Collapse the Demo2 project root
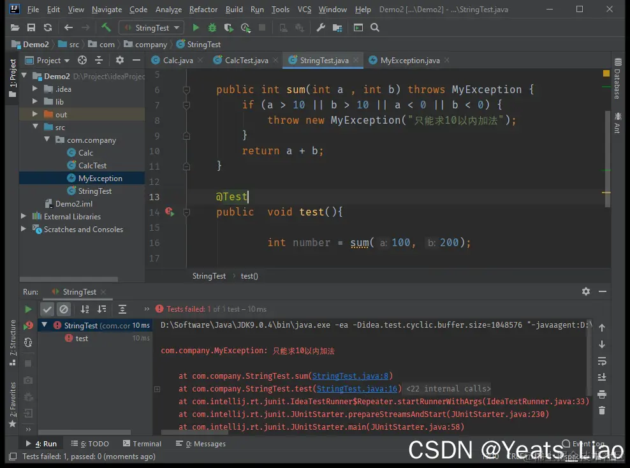 (24, 75)
